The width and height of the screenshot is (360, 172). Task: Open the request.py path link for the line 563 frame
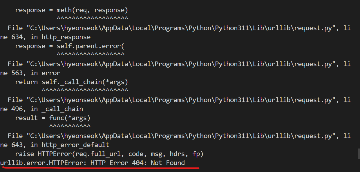(x=182, y=64)
